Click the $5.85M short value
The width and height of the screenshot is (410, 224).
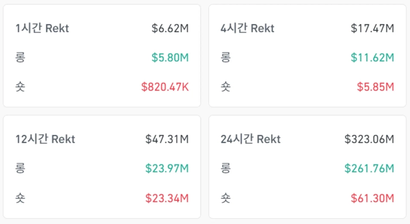[375, 87]
